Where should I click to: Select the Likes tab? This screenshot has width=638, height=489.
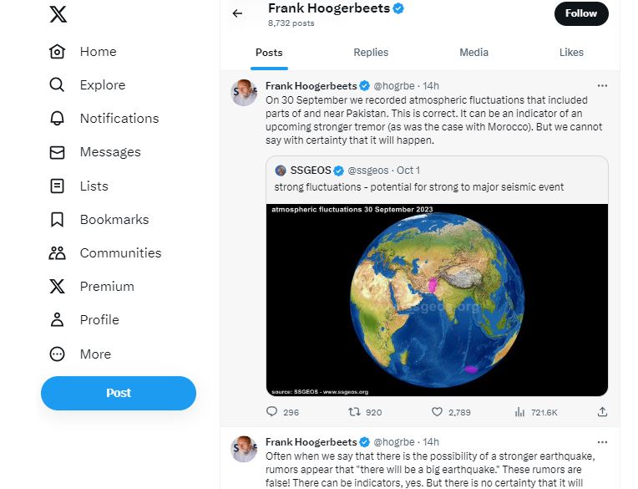click(x=571, y=52)
